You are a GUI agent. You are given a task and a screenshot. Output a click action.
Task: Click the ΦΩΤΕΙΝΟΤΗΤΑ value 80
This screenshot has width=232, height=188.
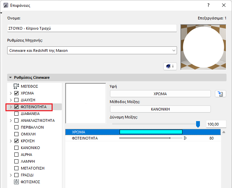tap(211, 138)
